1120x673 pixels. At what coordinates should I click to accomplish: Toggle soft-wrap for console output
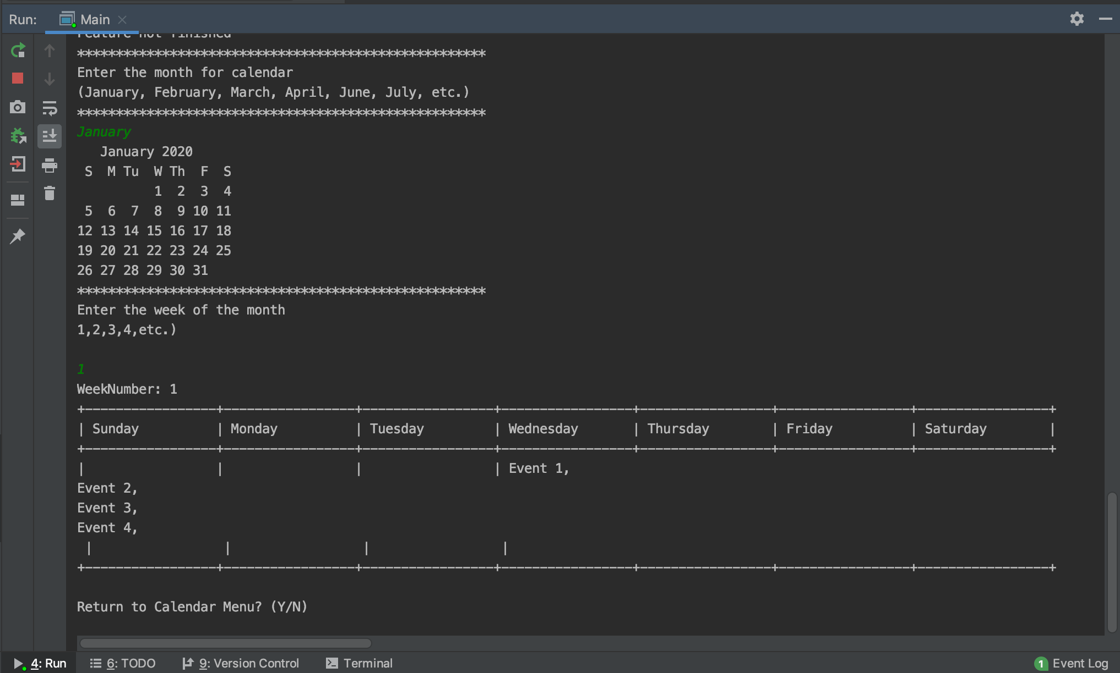click(x=50, y=108)
